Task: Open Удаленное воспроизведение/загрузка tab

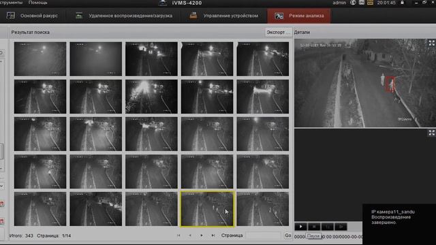Action: (124, 16)
